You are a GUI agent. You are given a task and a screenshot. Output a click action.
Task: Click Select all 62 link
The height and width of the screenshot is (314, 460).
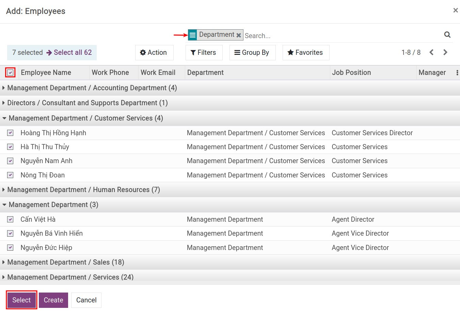point(73,52)
